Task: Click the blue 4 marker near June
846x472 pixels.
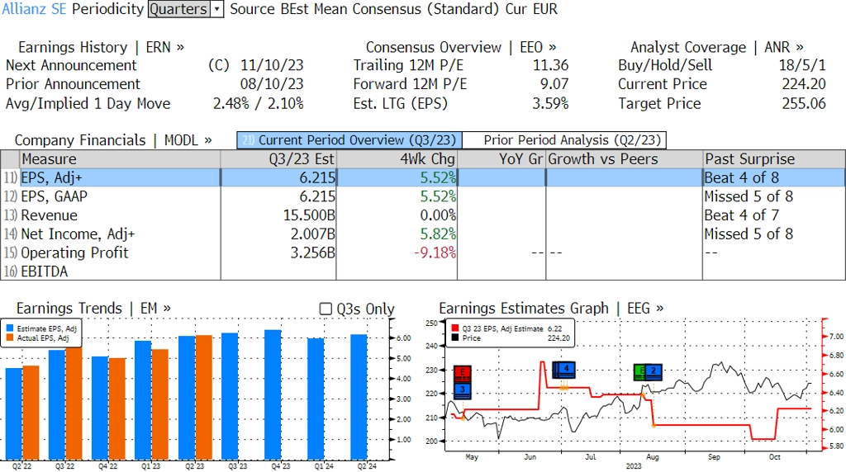Action: coord(565,370)
